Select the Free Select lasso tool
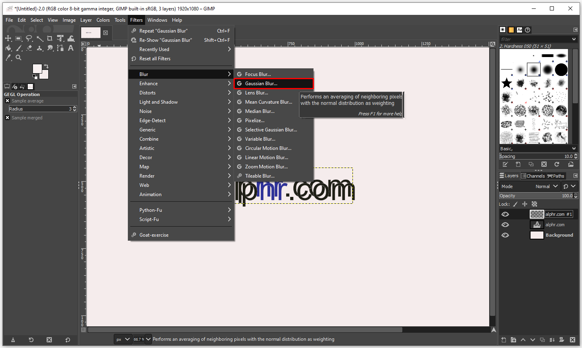The image size is (582, 348). click(29, 39)
